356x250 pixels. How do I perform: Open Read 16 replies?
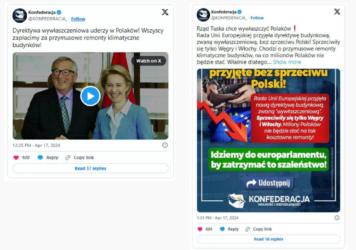(269, 239)
